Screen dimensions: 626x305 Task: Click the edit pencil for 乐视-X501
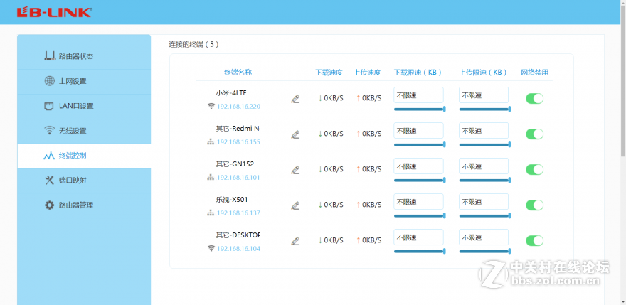coord(295,205)
